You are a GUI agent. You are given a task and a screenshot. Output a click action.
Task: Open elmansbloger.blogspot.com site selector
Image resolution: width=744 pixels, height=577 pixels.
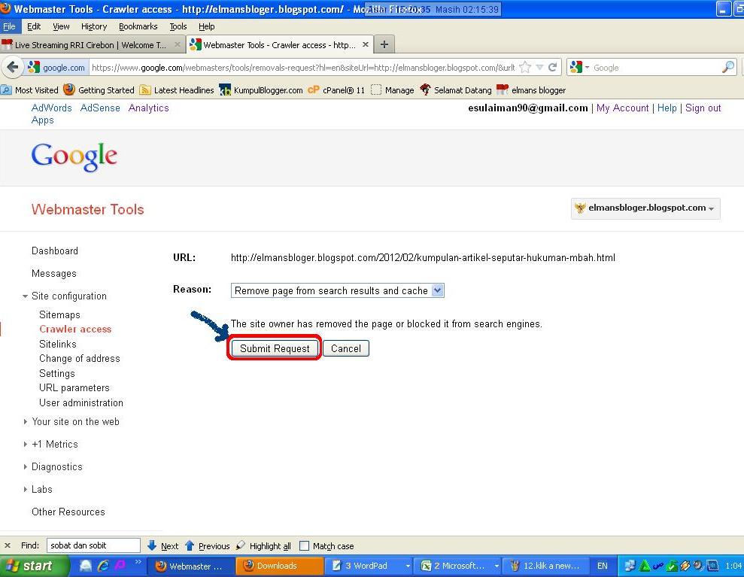pos(645,208)
